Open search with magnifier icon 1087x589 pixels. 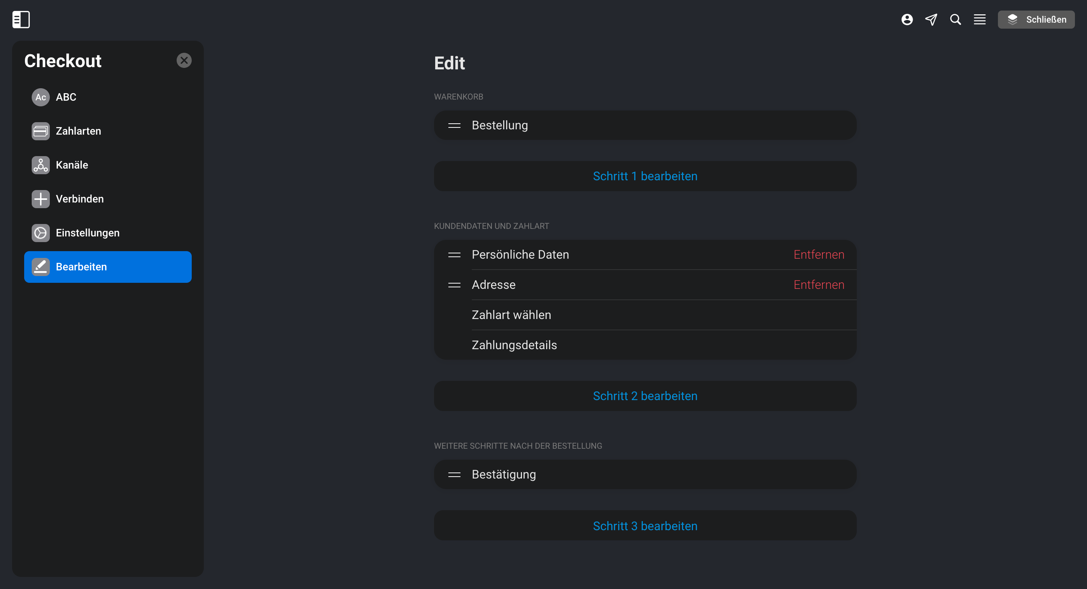point(955,19)
